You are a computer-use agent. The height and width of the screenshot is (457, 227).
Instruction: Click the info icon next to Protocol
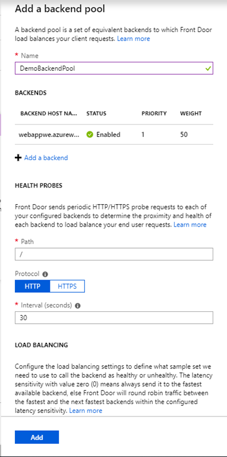45,274
